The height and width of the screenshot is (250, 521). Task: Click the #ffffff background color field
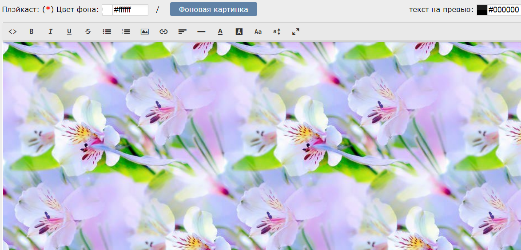click(130, 10)
